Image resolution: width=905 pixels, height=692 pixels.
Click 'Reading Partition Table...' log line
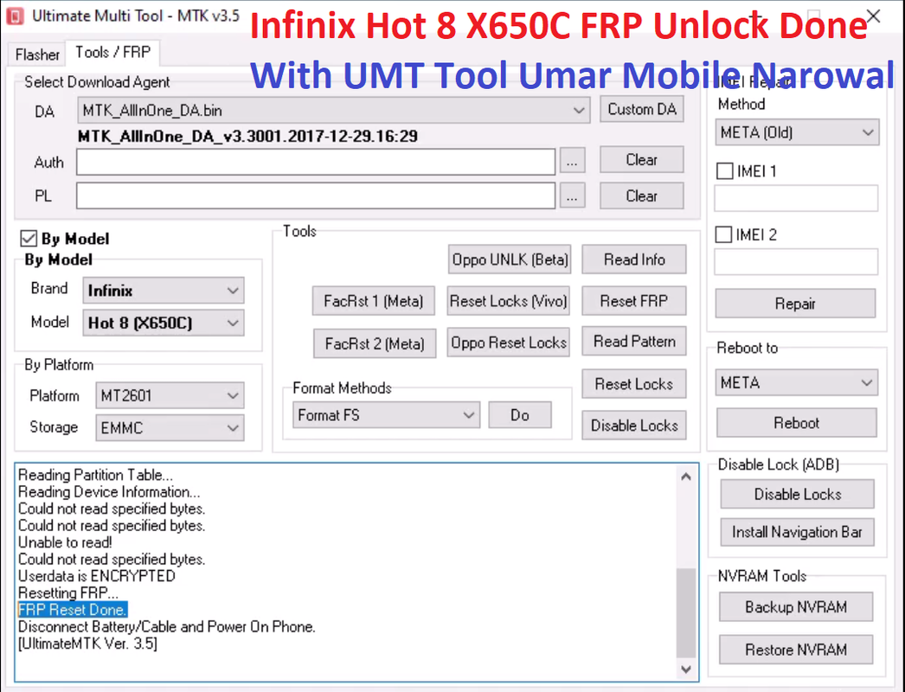pos(95,475)
